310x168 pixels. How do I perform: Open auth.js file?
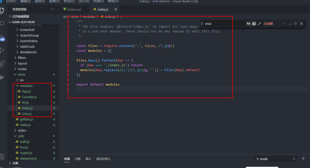coord(33,141)
